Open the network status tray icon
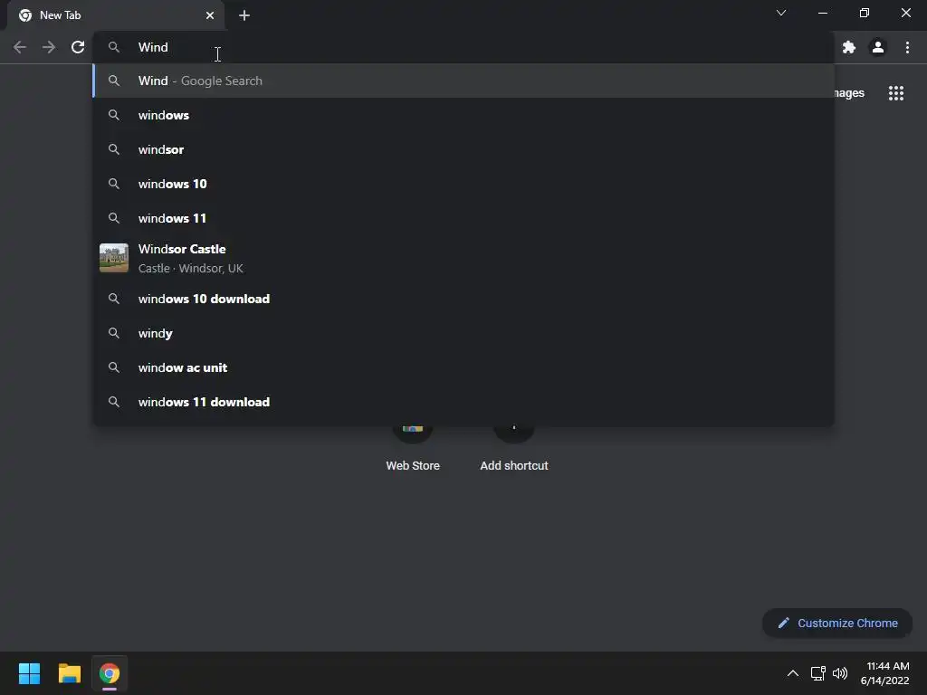Screen dimensions: 927x695 pyautogui.click(x=817, y=673)
